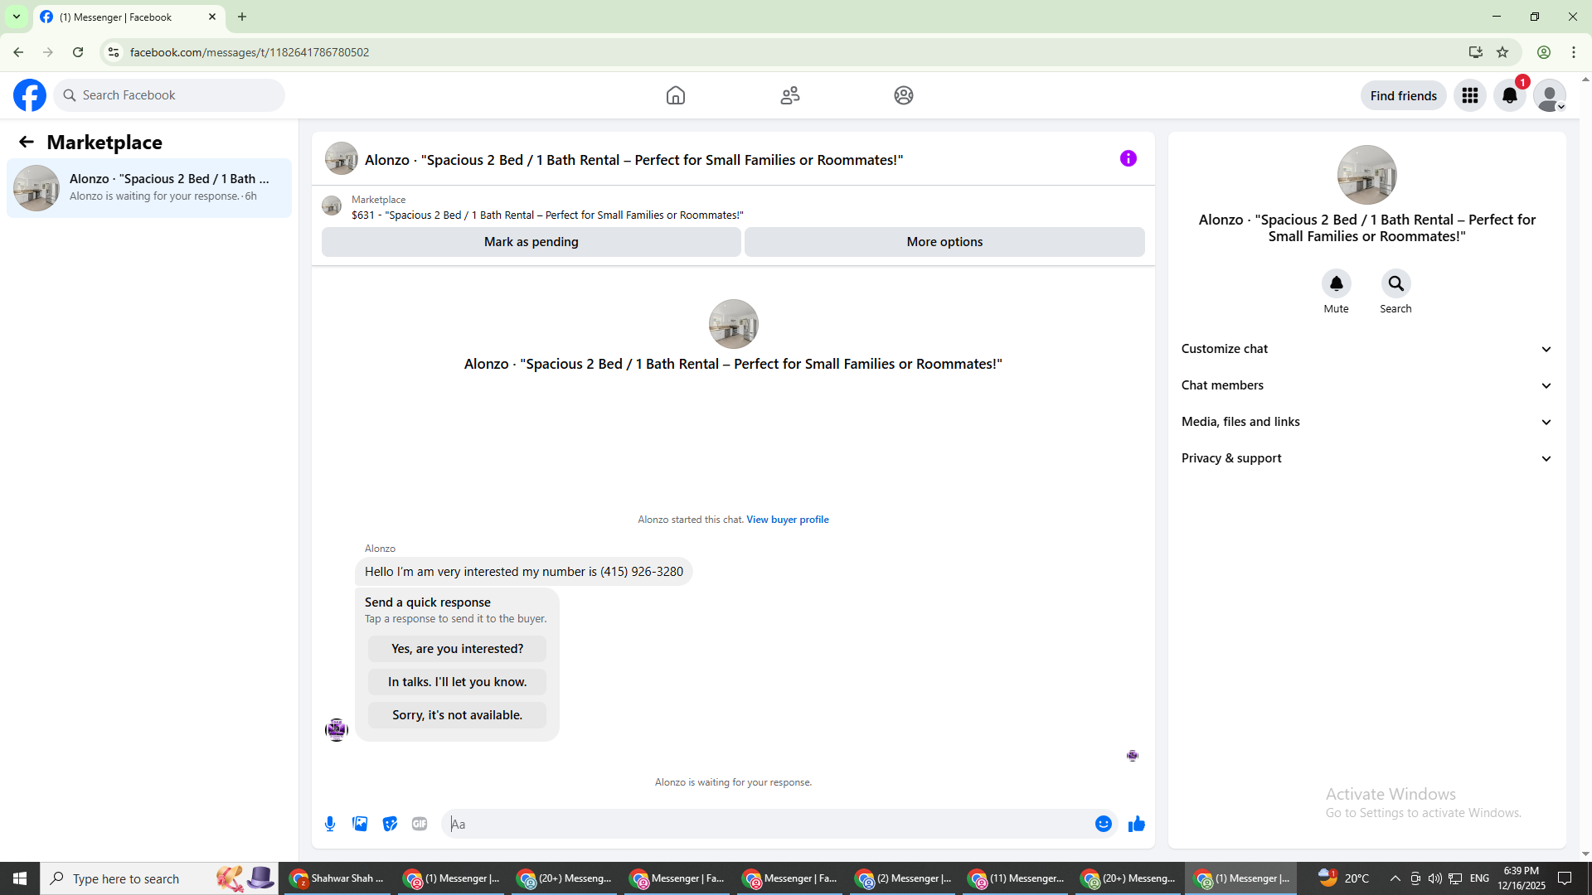View site information icon in address bar
The height and width of the screenshot is (895, 1592).
(x=114, y=52)
